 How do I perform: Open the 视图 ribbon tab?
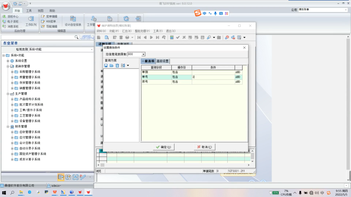point(41,11)
